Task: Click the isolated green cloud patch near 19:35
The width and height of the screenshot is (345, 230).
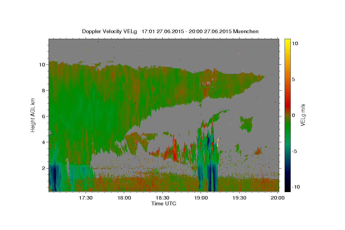Action: point(246,124)
